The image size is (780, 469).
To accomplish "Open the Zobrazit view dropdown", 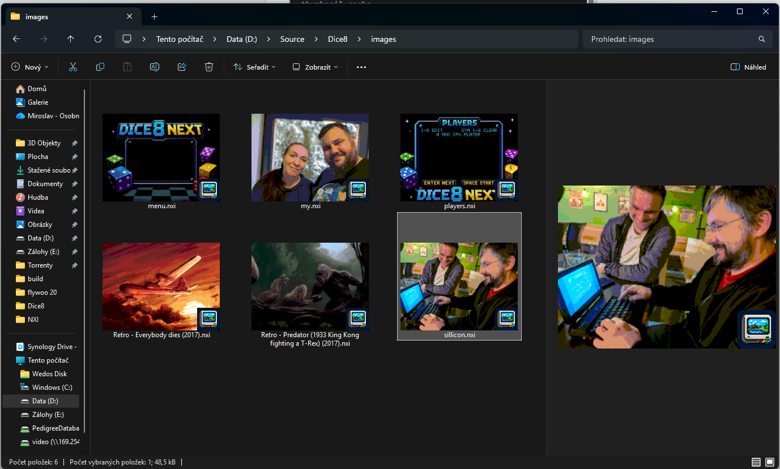I will [315, 67].
